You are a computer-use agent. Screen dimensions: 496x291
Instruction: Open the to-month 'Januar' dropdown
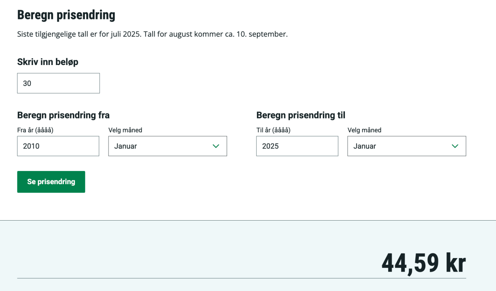click(x=406, y=146)
